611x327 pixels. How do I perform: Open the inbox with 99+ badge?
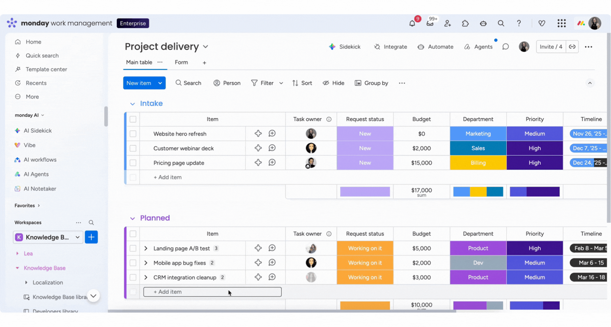[430, 24]
